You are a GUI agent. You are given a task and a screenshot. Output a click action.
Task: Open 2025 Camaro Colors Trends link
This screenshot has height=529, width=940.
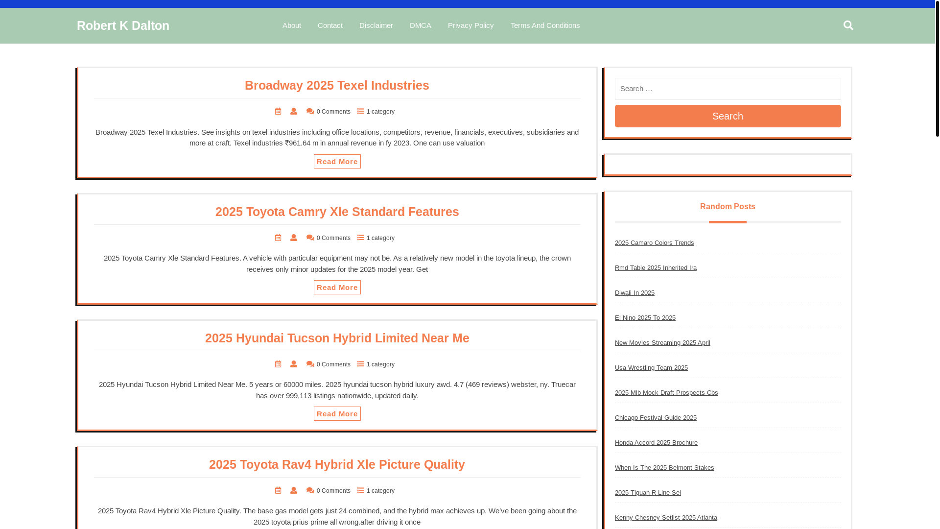654,243
